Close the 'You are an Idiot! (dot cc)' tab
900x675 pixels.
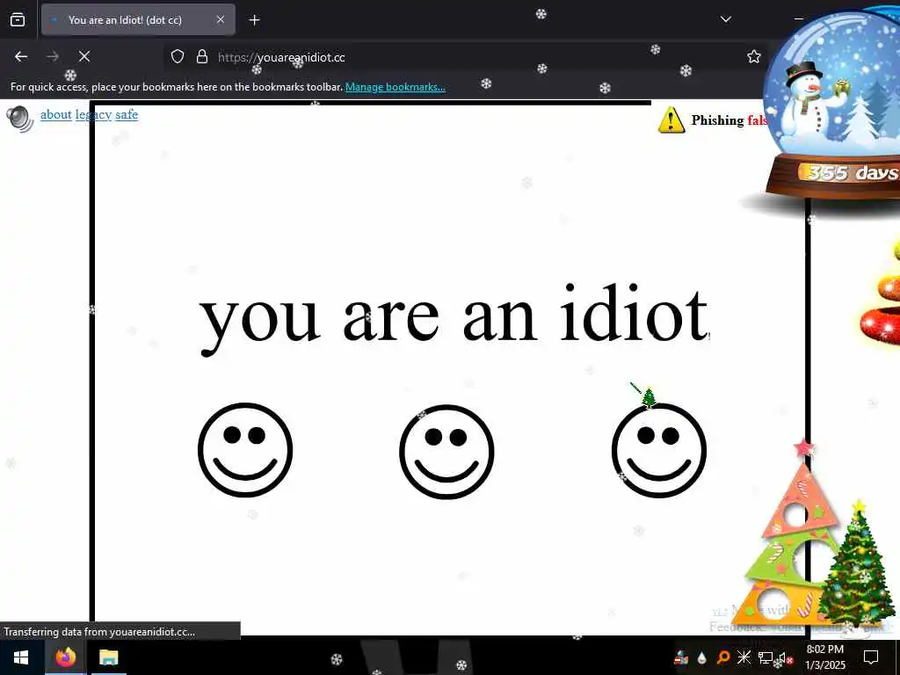(221, 19)
